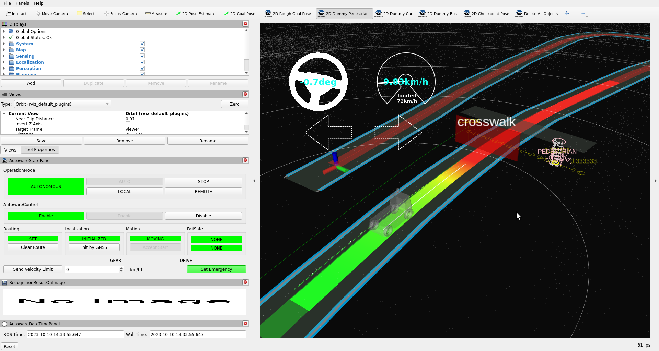The image size is (659, 351).
Task: Click the Clear Route button
Action: [33, 247]
